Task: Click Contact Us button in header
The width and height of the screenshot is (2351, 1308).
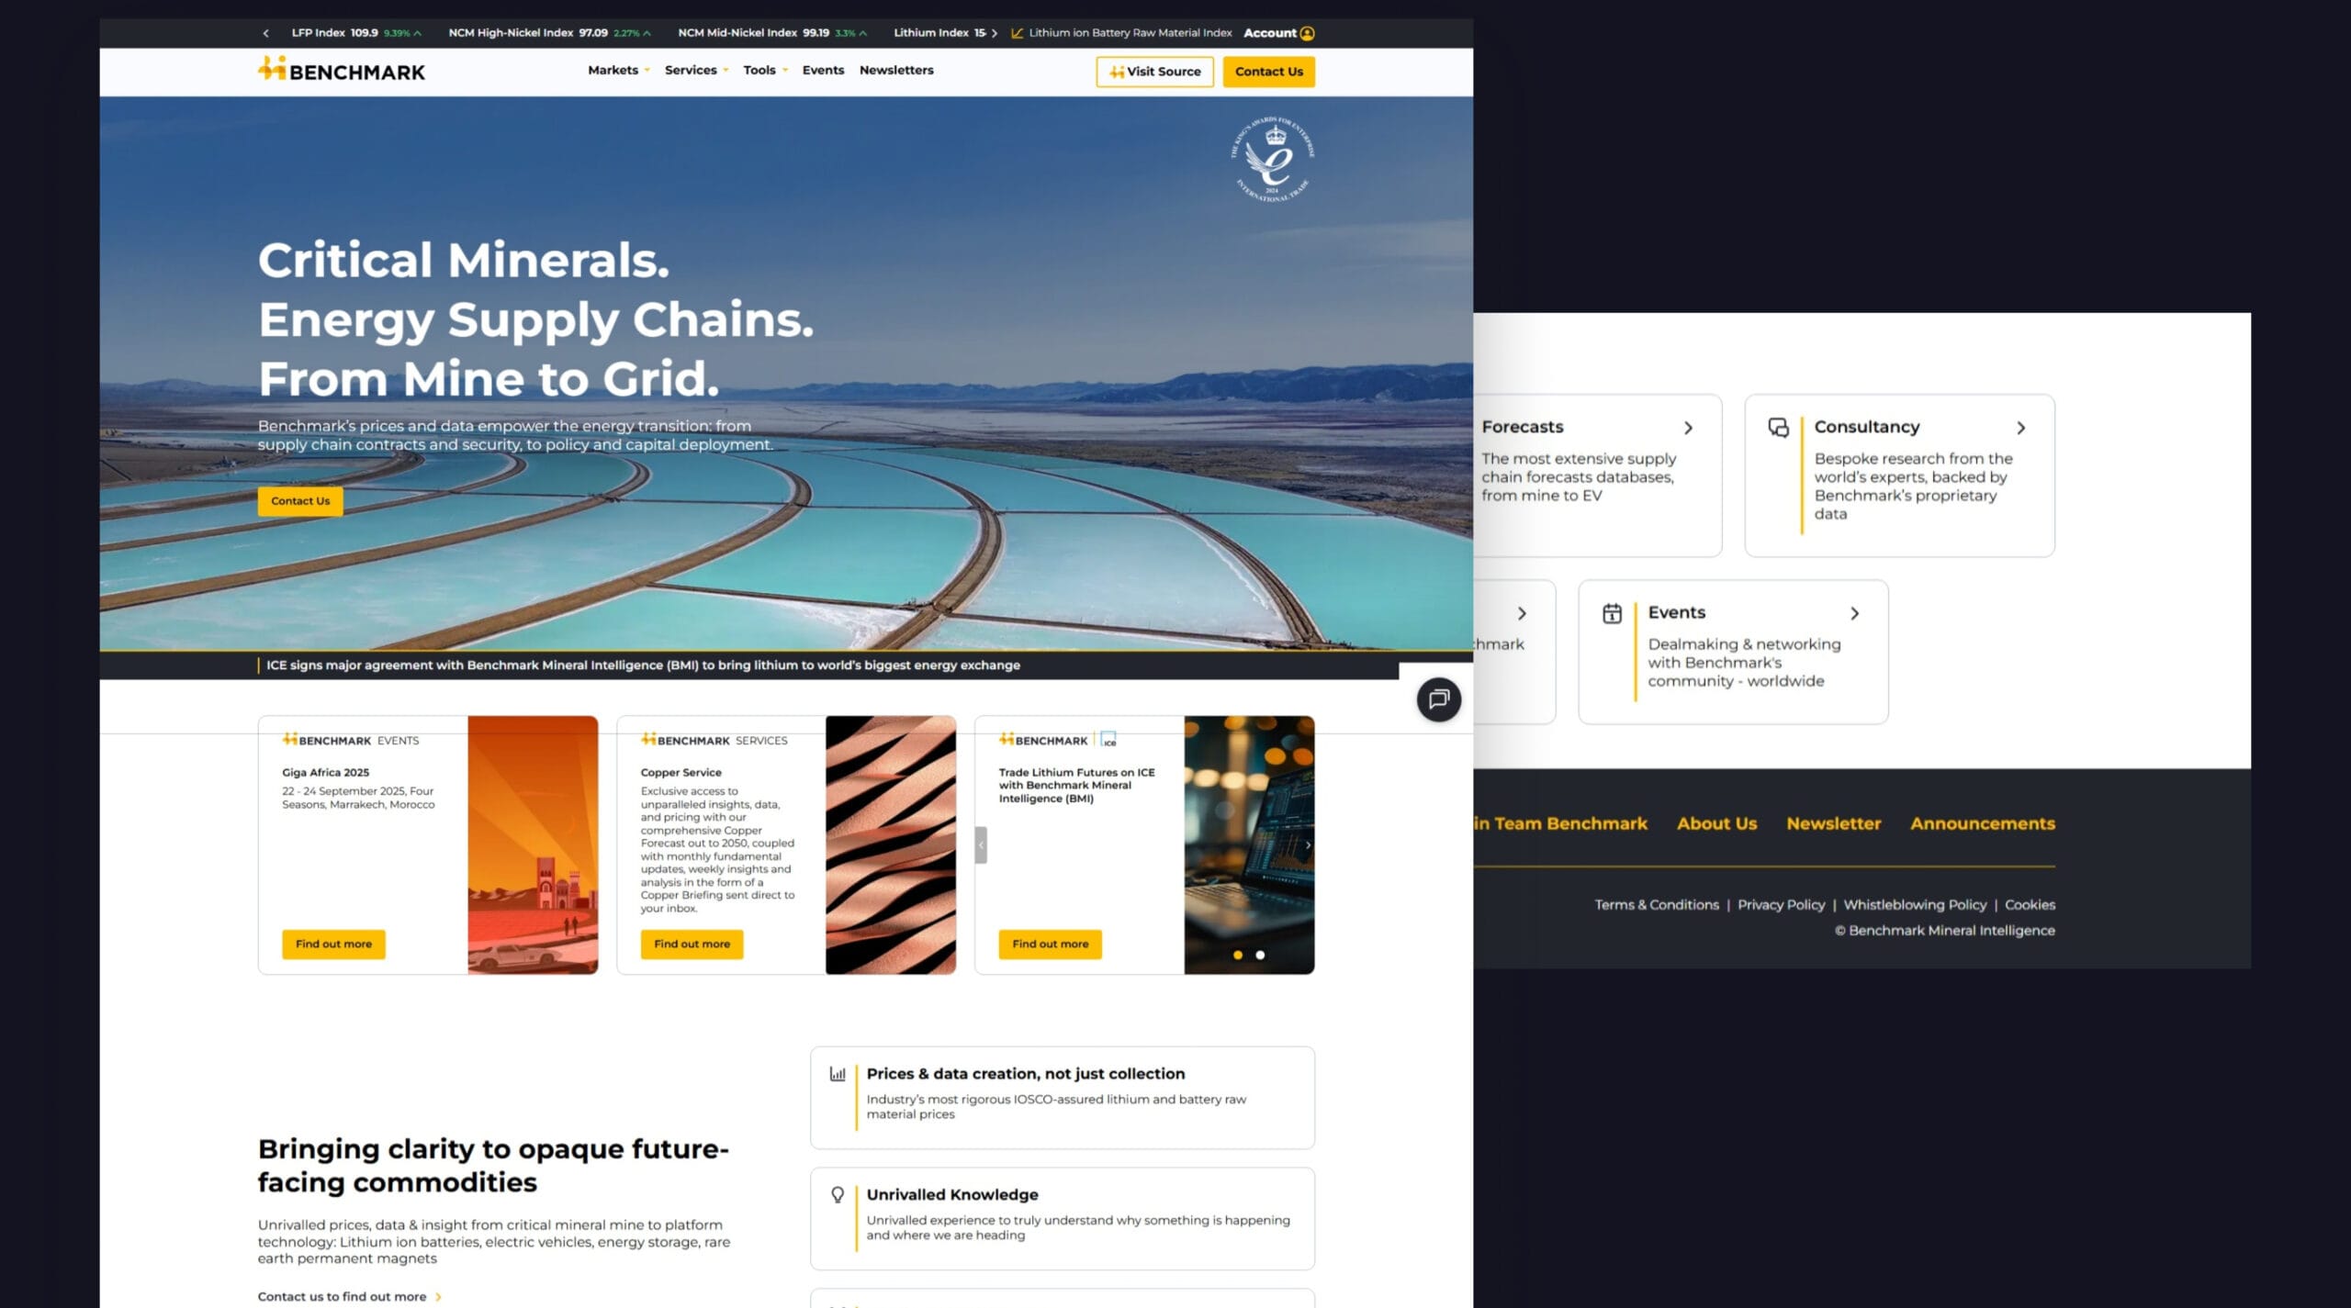Action: coord(1268,72)
